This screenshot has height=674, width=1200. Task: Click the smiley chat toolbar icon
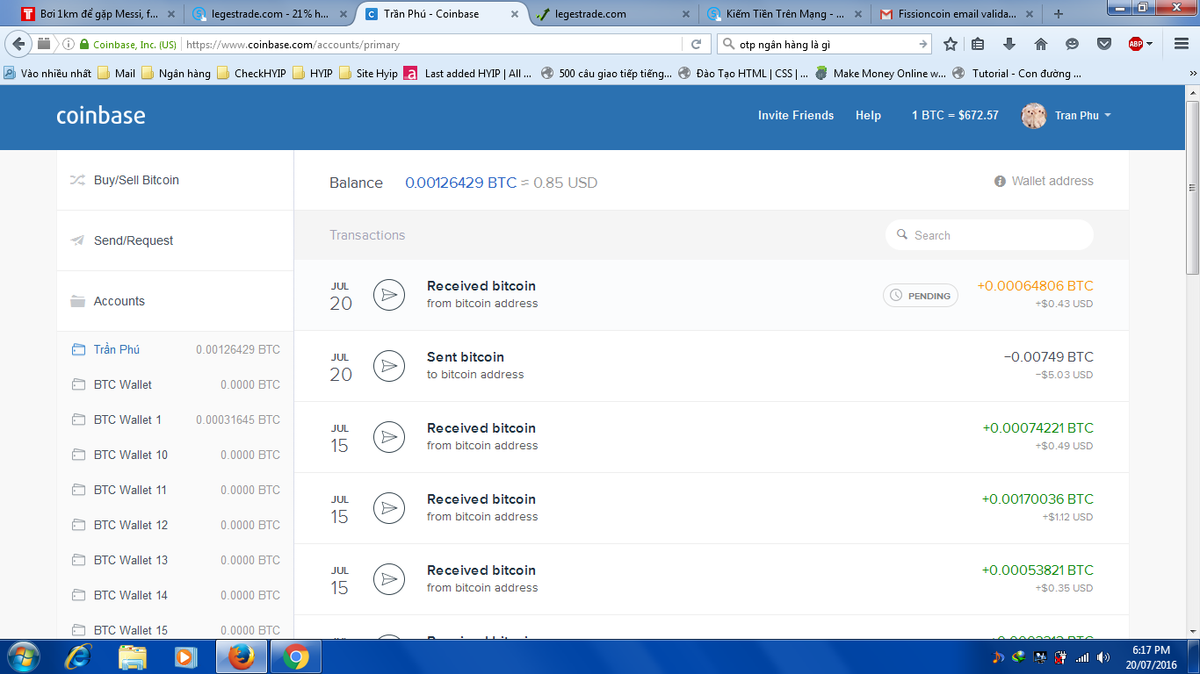[1072, 44]
